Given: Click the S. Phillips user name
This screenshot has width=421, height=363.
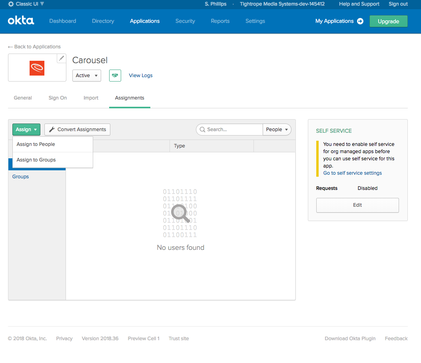Looking at the screenshot, I should click(x=215, y=4).
